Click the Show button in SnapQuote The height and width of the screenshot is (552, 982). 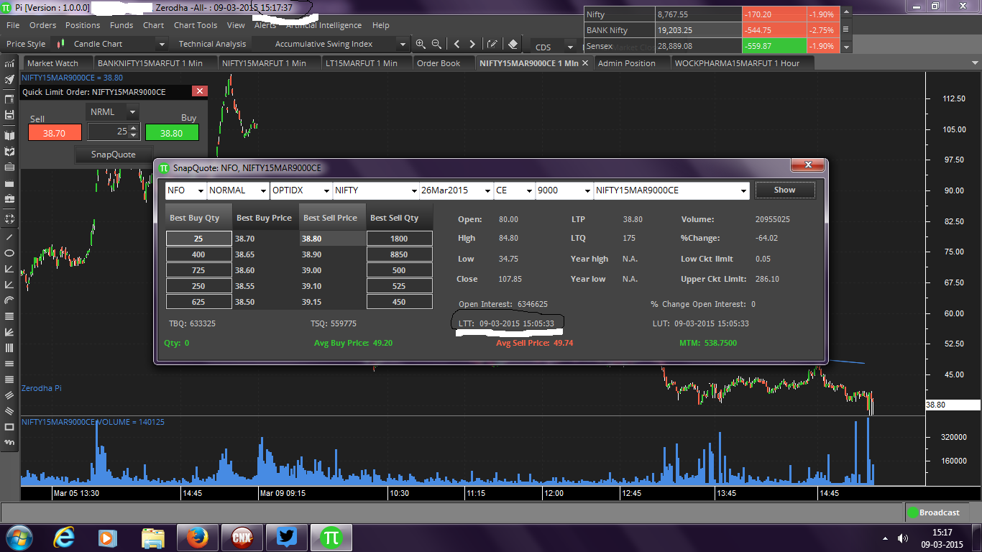(785, 190)
